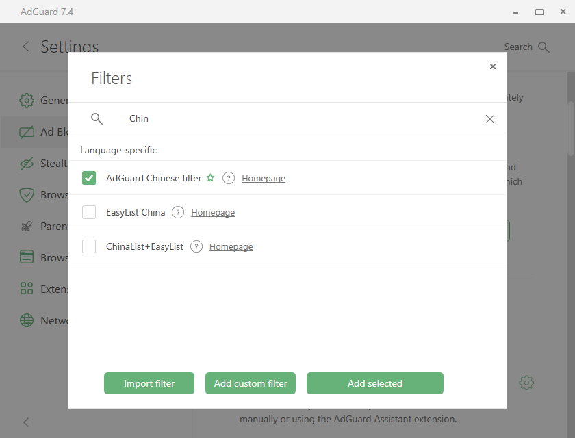Select the Ad Blocker sidebar icon
This screenshot has width=575, height=438.
pos(27,132)
